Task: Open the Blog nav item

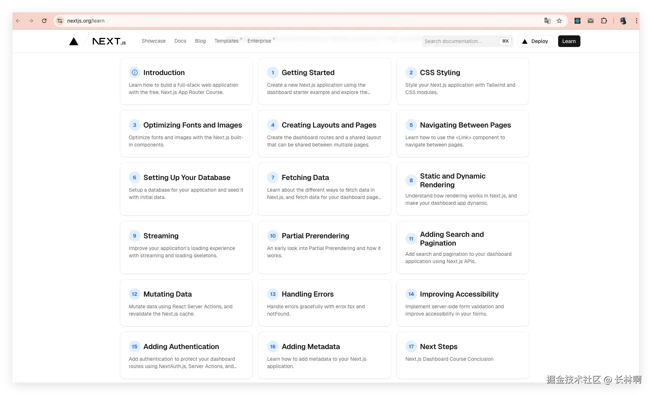Action: pyautogui.click(x=200, y=41)
